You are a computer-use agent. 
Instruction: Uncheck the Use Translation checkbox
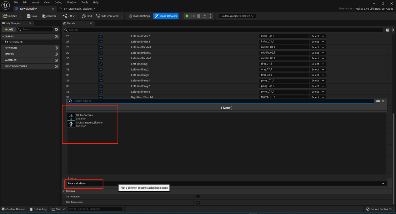(198, 202)
